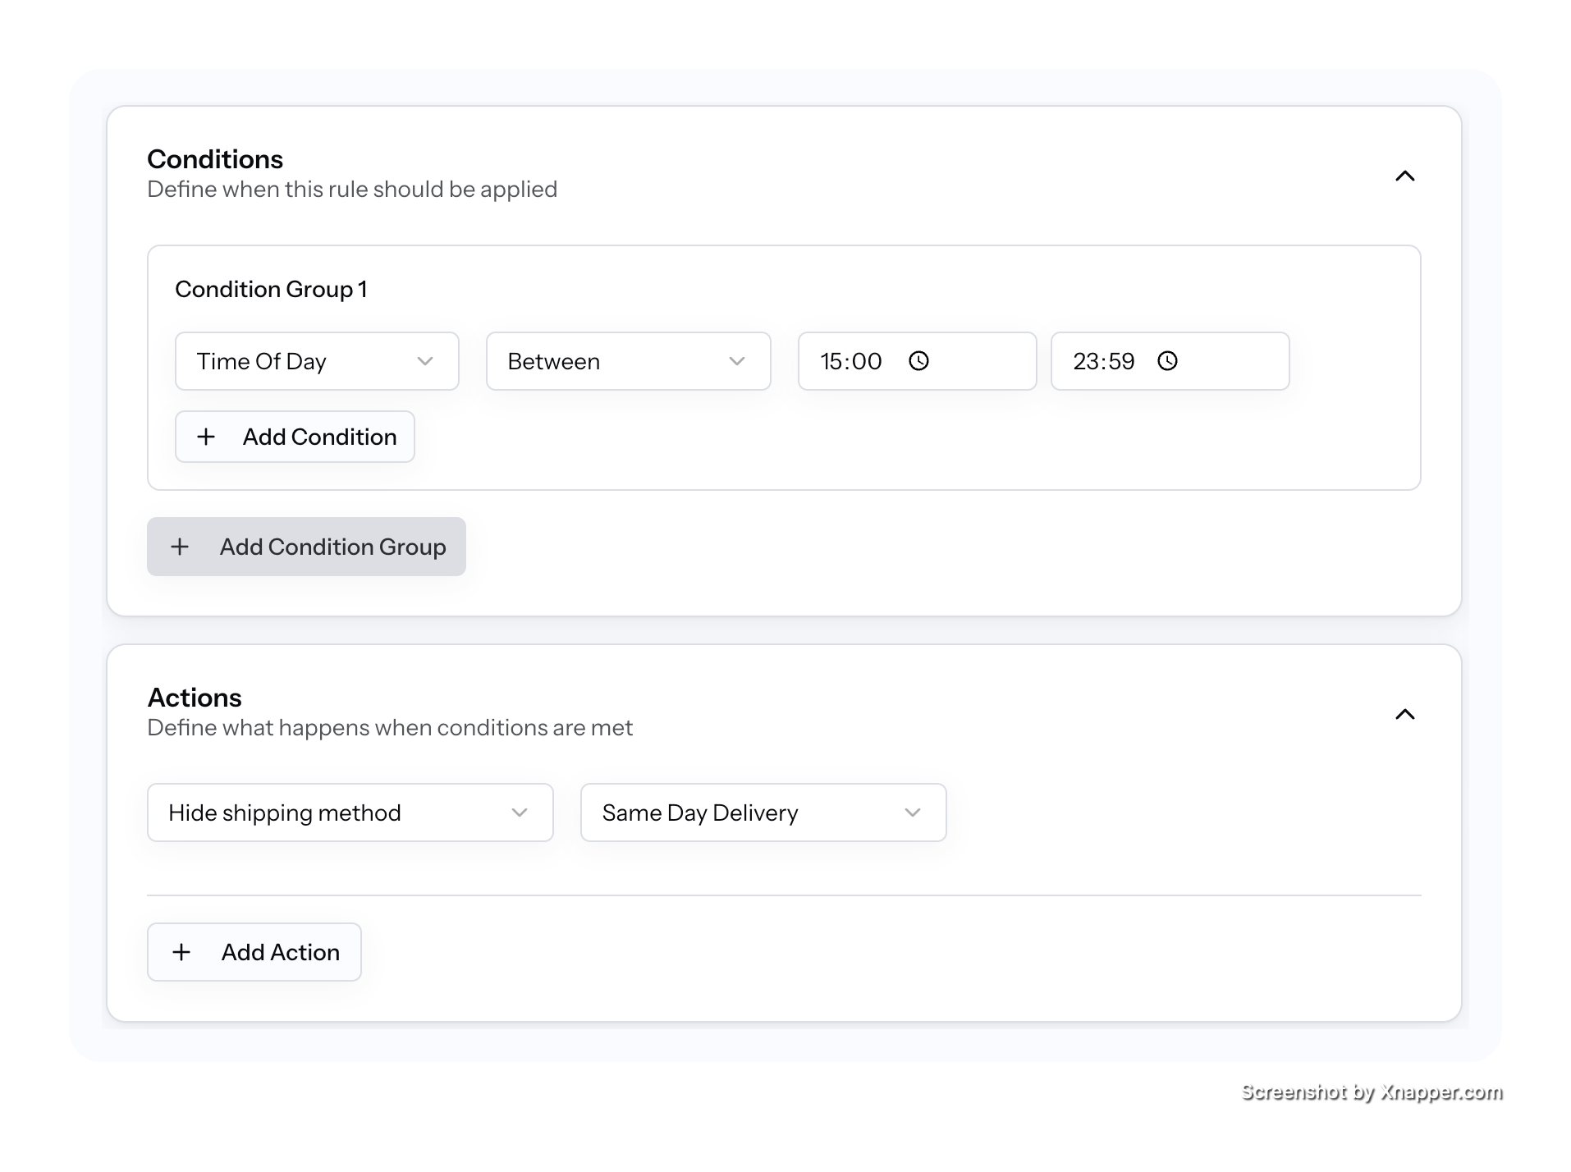
Task: Click the chevron arrow in Between selector
Action: 737,361
